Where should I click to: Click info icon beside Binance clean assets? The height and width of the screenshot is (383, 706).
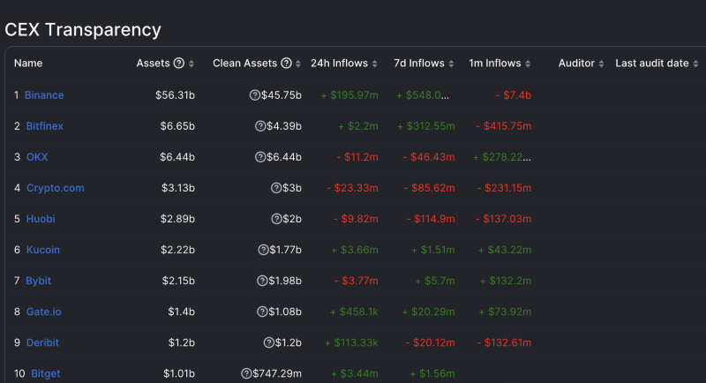(x=255, y=95)
